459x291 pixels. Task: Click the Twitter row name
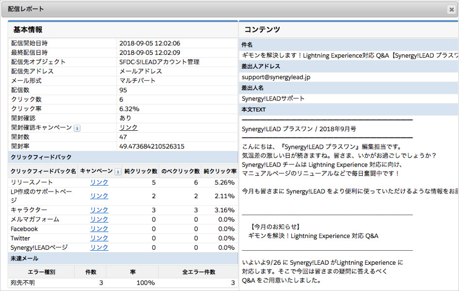click(x=20, y=239)
